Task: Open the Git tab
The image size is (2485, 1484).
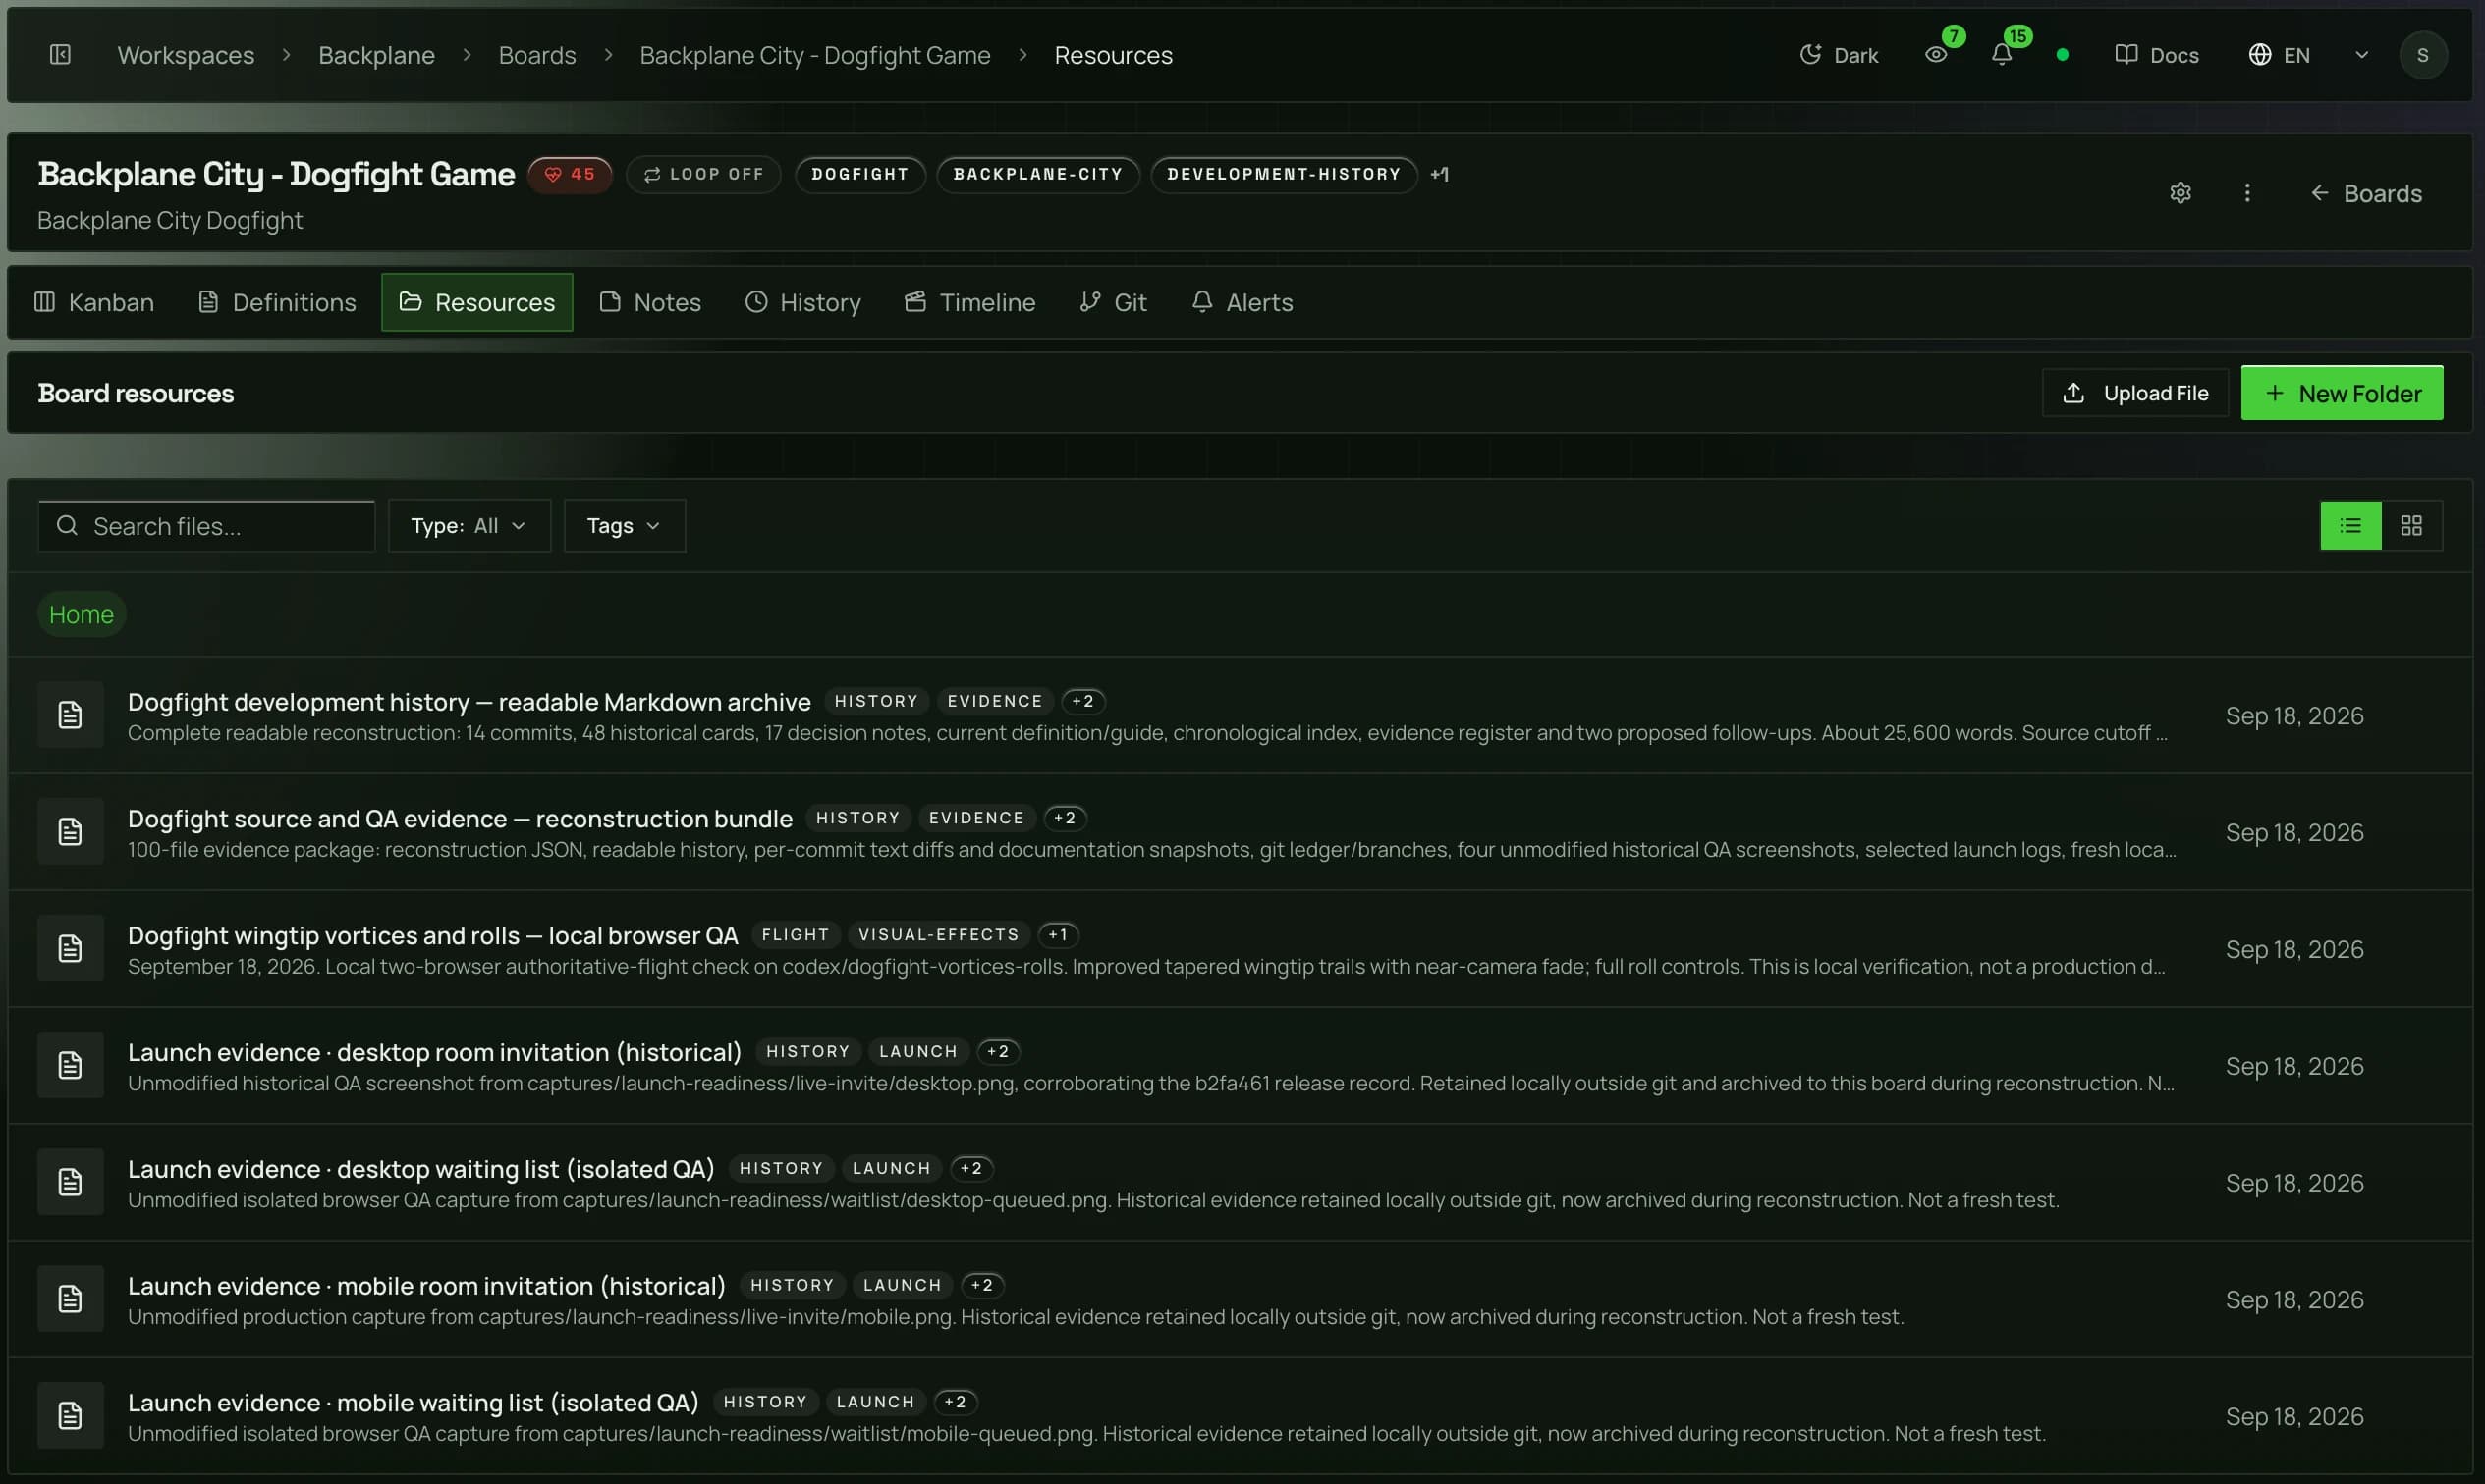Action: pos(1113,302)
